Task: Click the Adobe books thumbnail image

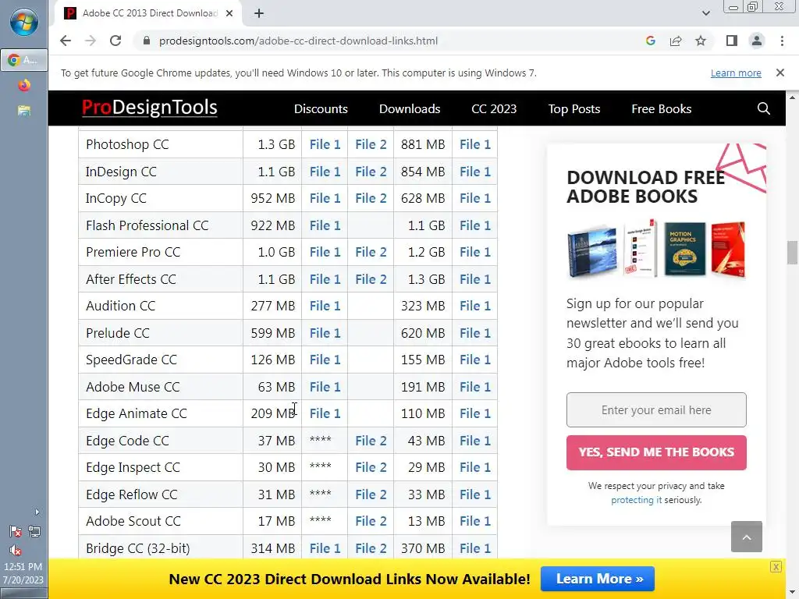Action: (x=656, y=250)
